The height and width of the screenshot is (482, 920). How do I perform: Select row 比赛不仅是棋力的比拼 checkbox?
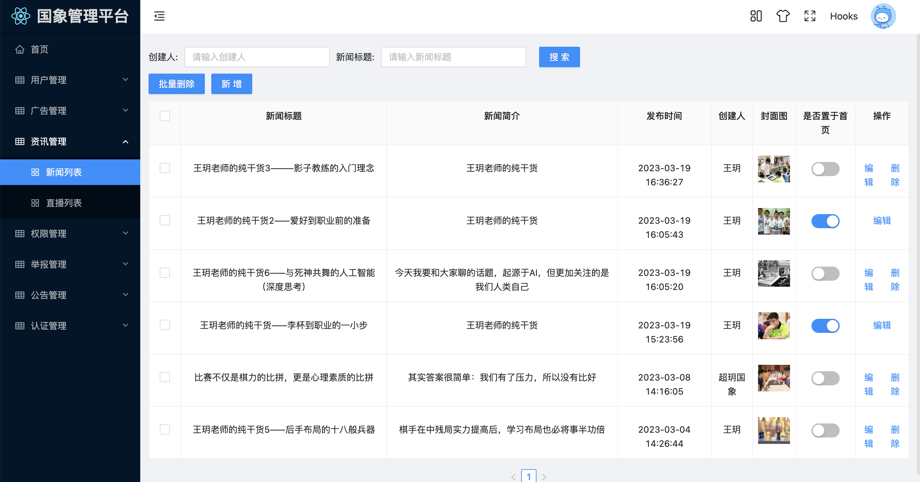pos(165,377)
